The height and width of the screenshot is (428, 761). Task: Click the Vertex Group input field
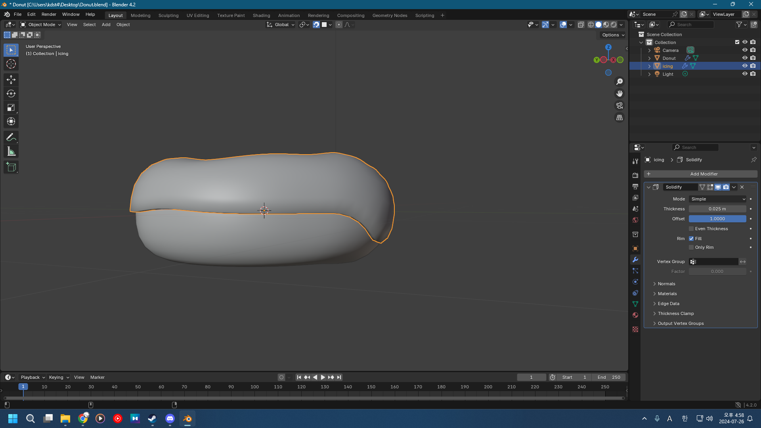point(713,262)
